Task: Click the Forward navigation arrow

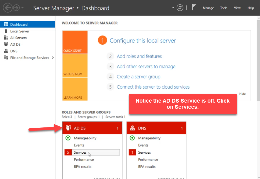Action: (x=16, y=8)
